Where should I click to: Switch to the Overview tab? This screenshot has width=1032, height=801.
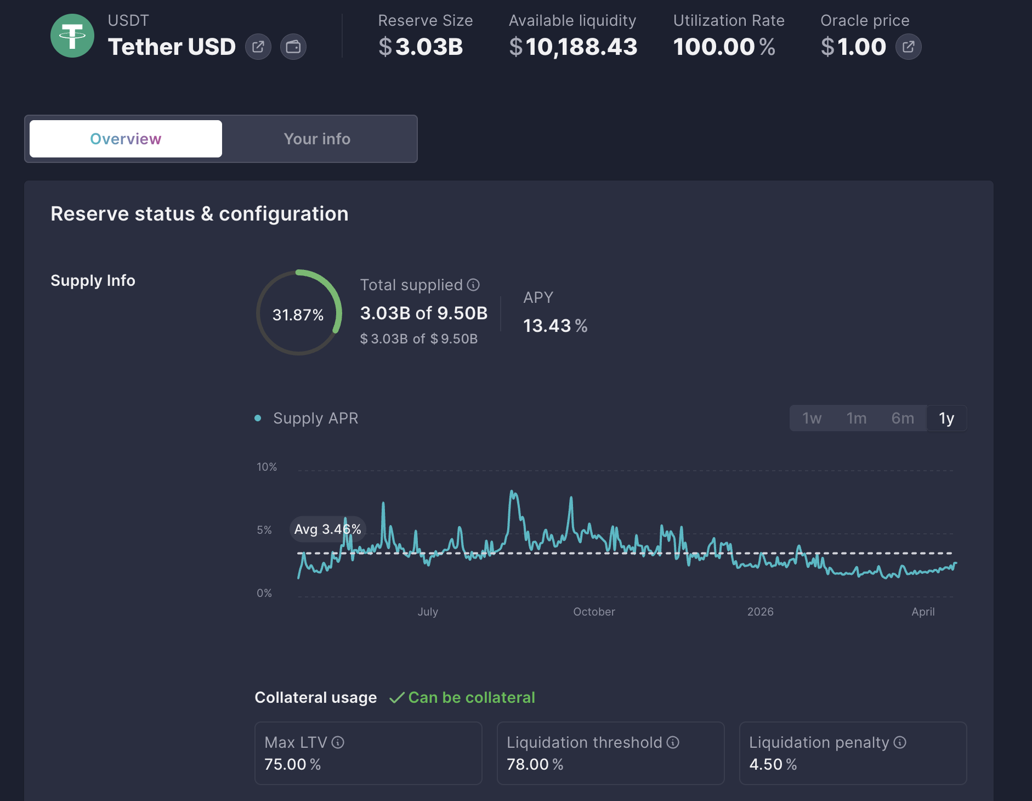tap(125, 139)
